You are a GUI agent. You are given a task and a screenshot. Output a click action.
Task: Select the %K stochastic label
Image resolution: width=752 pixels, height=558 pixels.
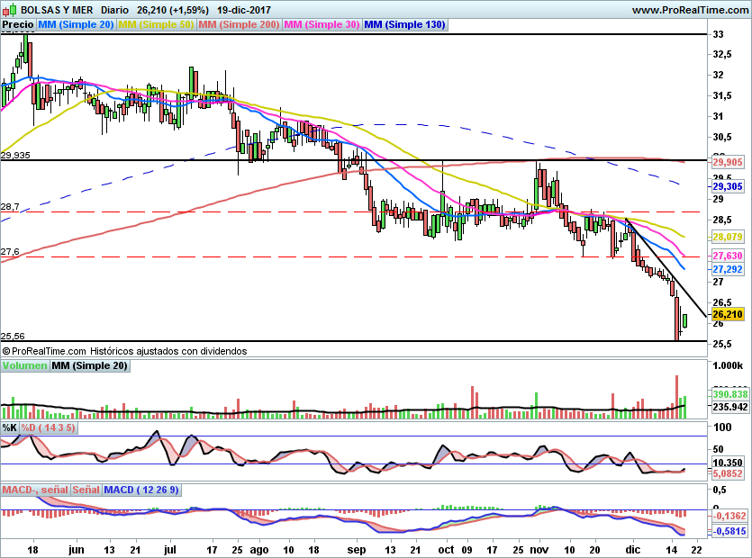[x=10, y=427]
